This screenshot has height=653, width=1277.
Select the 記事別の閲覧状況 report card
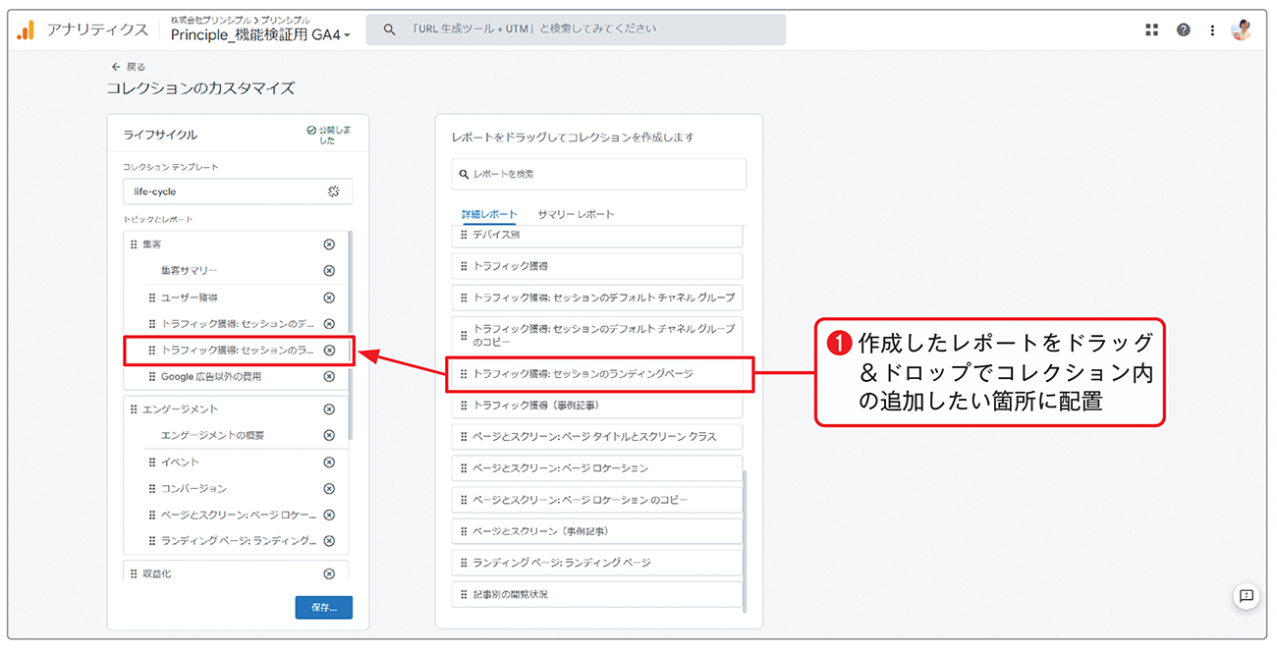pos(597,595)
